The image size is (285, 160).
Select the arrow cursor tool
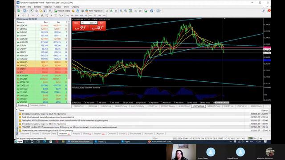18,16
